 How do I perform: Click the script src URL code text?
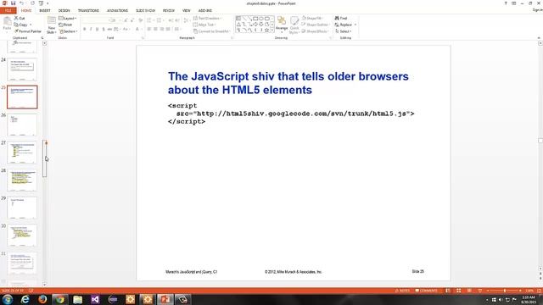tap(295, 114)
